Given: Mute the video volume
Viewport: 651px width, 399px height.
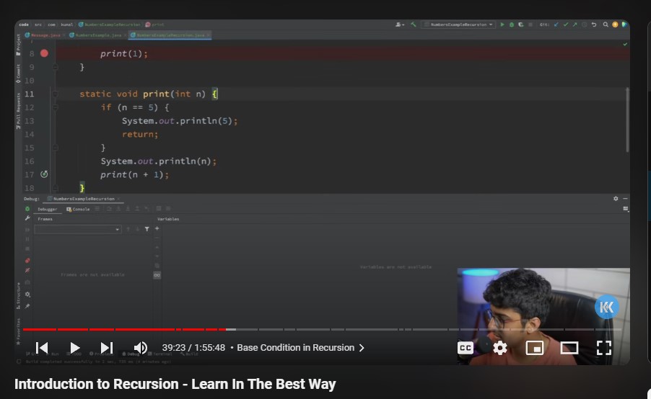Looking at the screenshot, I should [140, 348].
